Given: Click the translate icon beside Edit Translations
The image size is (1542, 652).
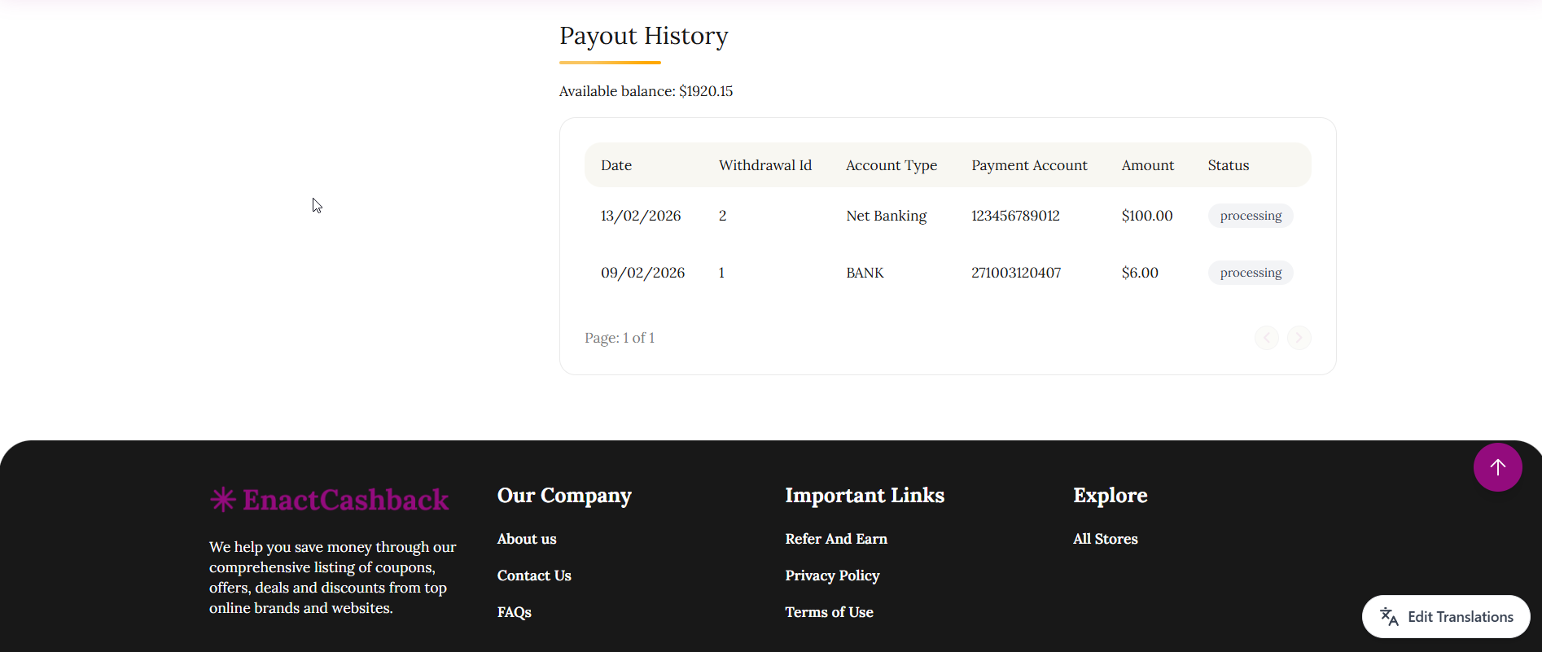Looking at the screenshot, I should (1389, 617).
